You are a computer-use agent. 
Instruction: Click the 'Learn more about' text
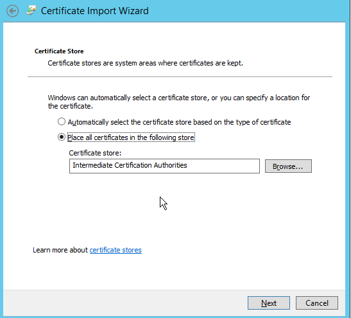(x=60, y=250)
